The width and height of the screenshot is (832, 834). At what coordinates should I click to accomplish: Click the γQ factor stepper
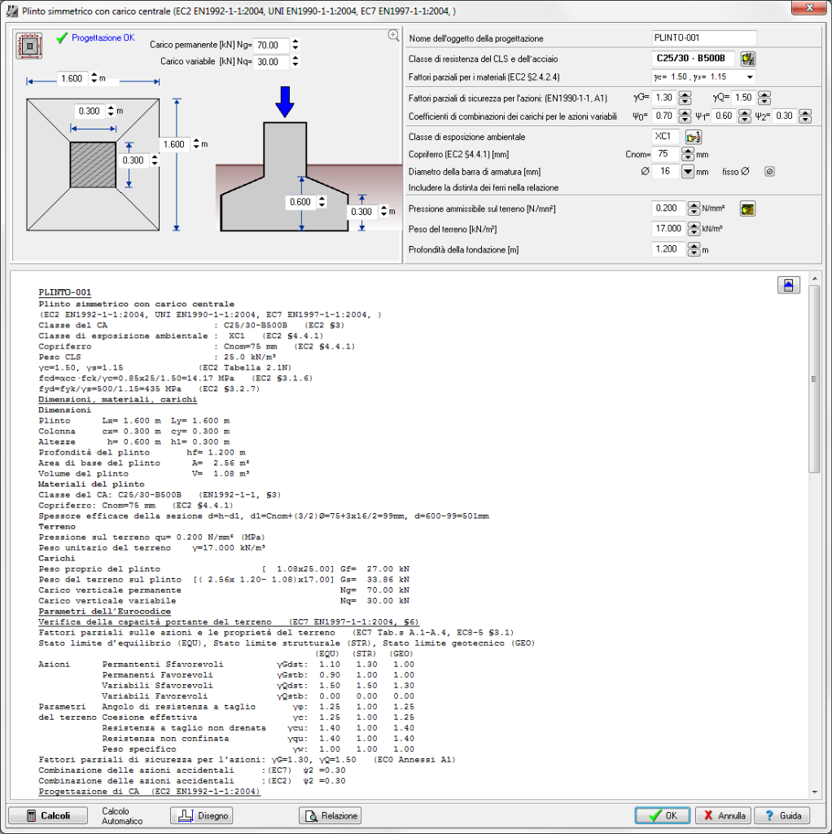(x=764, y=98)
